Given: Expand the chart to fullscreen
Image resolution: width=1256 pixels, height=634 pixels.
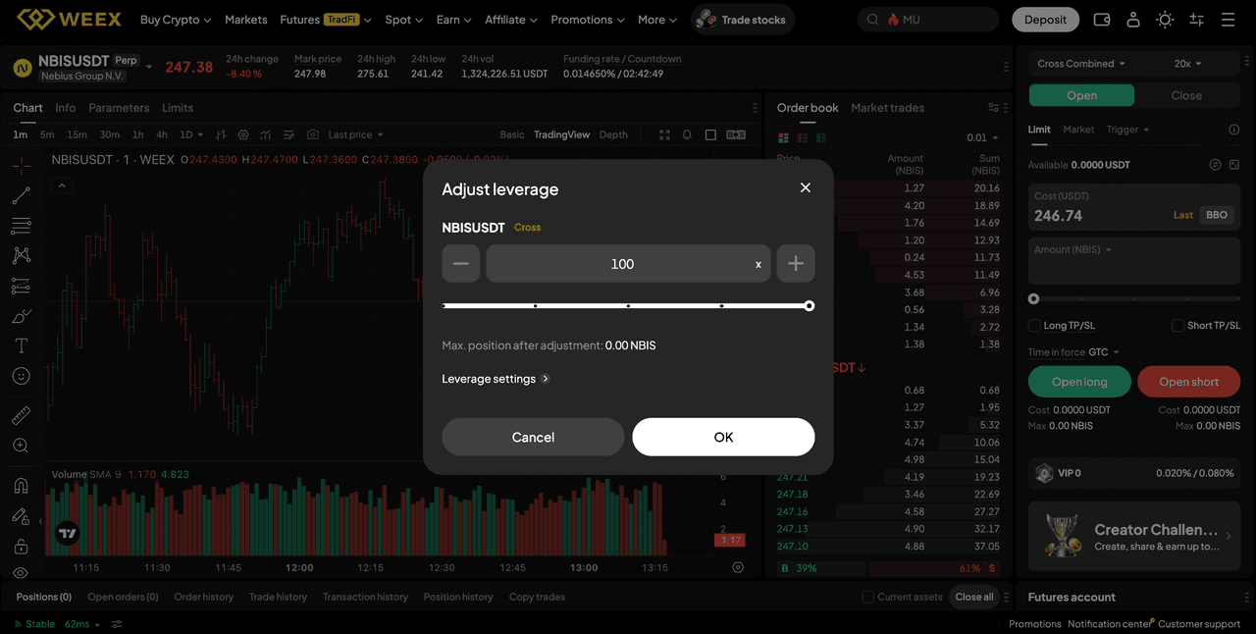Looking at the screenshot, I should pos(664,134).
